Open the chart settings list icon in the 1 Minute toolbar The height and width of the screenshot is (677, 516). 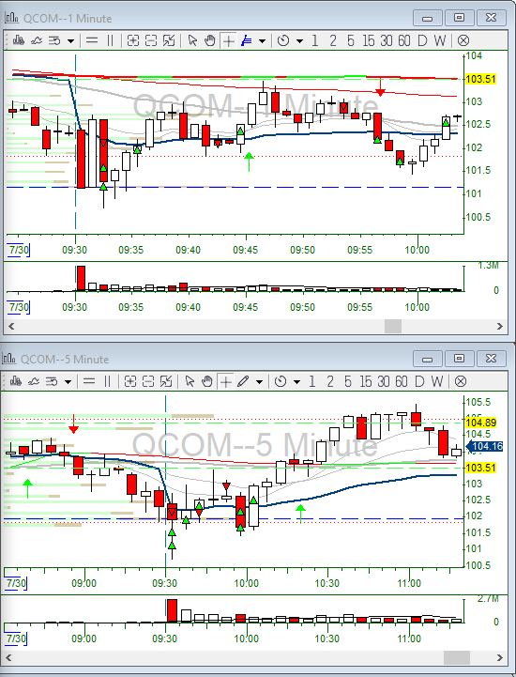pos(54,40)
